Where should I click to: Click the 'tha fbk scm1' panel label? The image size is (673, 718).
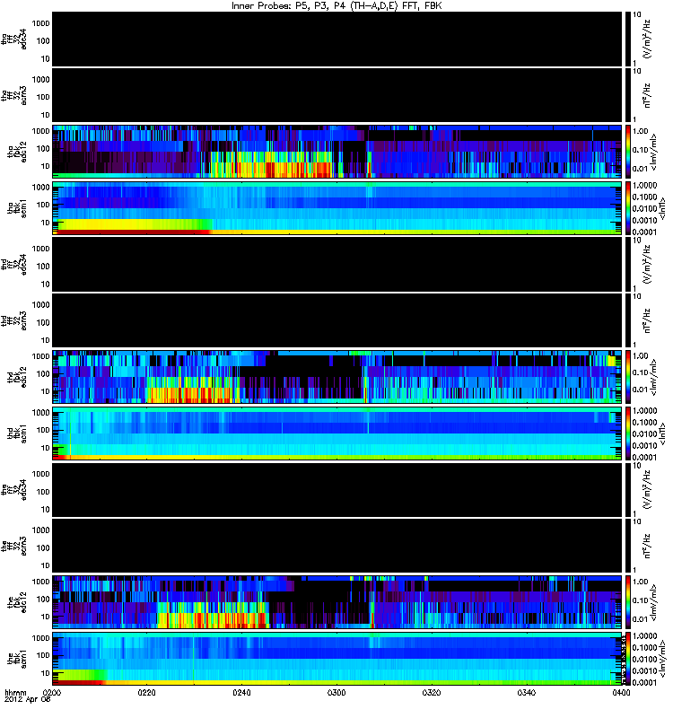tap(17, 208)
